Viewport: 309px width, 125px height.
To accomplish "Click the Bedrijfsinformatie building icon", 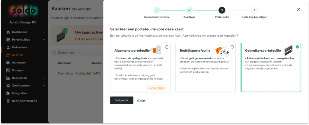I will (8, 101).
